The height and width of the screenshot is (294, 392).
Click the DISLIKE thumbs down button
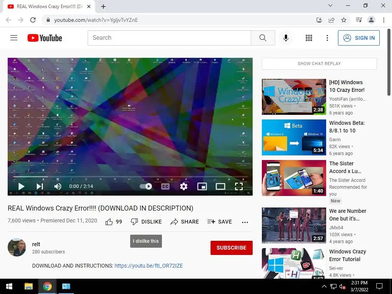[146, 222]
